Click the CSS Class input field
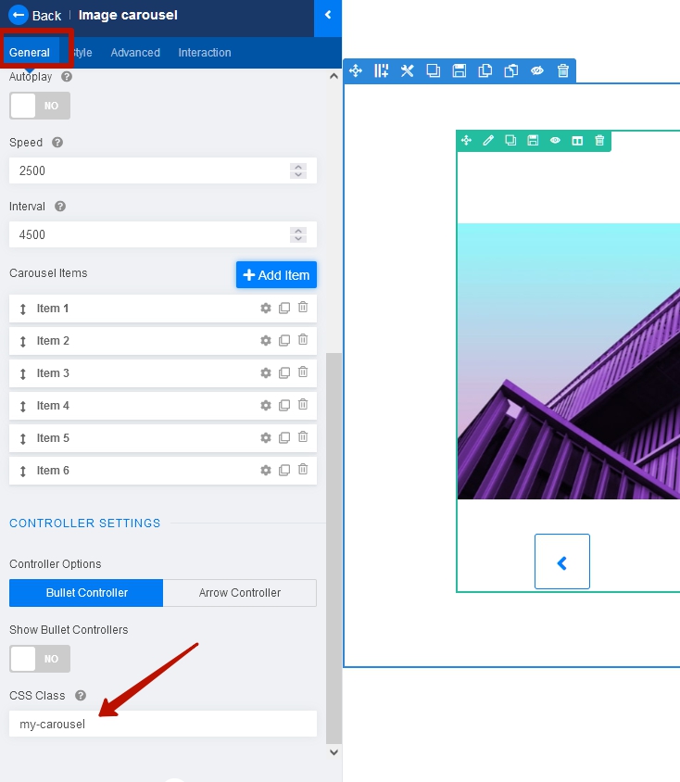 coord(163,724)
